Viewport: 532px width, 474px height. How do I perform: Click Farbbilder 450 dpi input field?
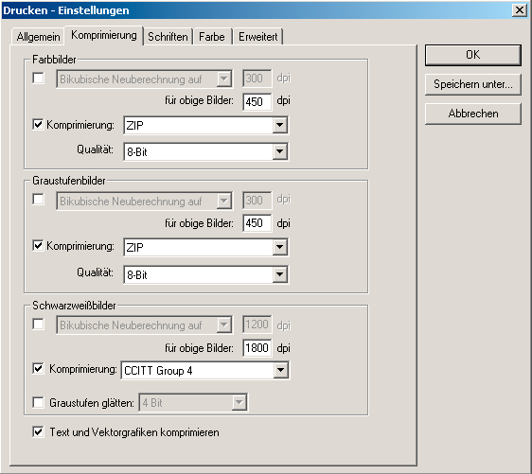coord(257,101)
